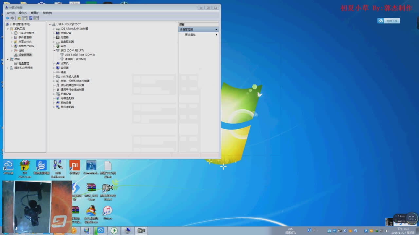Expand the 任务计划程序 node
The width and height of the screenshot is (419, 235).
[x=12, y=33]
